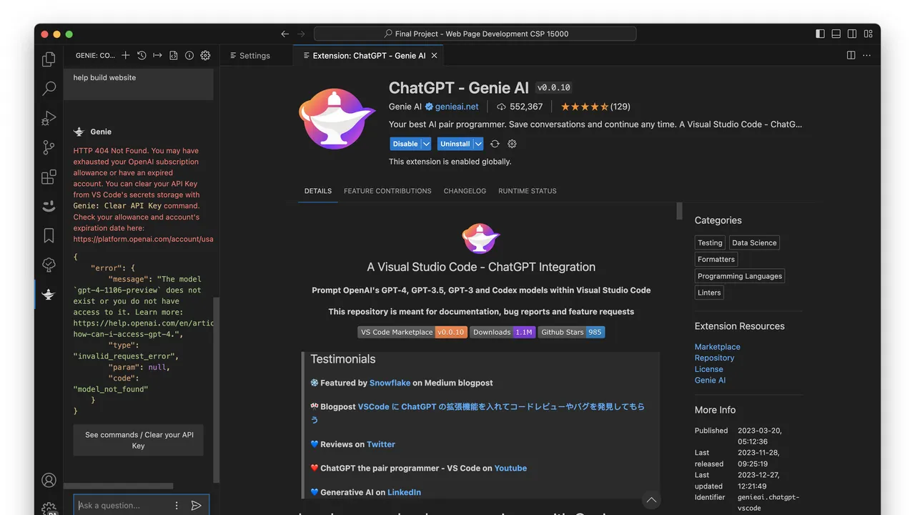915x515 pixels.
Task: Open the genieai.net publisher link
Action: (x=457, y=107)
